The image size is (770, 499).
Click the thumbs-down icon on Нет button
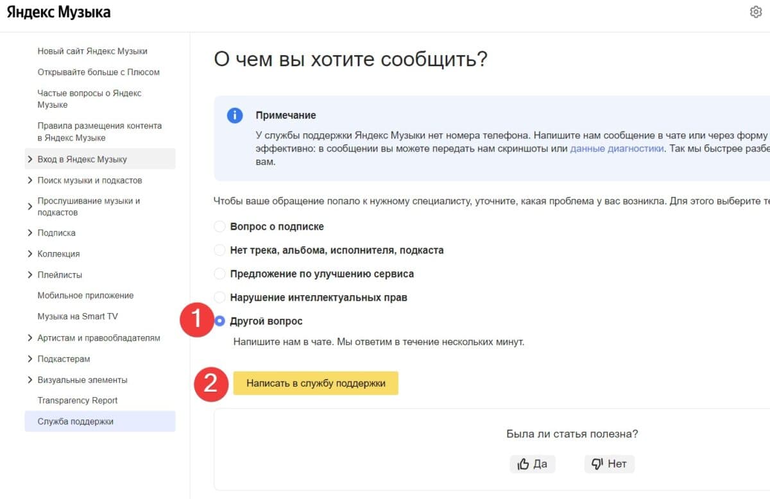[597, 464]
